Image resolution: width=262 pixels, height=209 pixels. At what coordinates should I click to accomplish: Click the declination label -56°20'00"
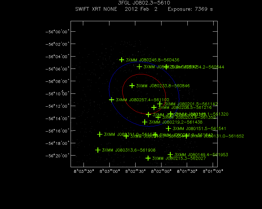[57, 156]
